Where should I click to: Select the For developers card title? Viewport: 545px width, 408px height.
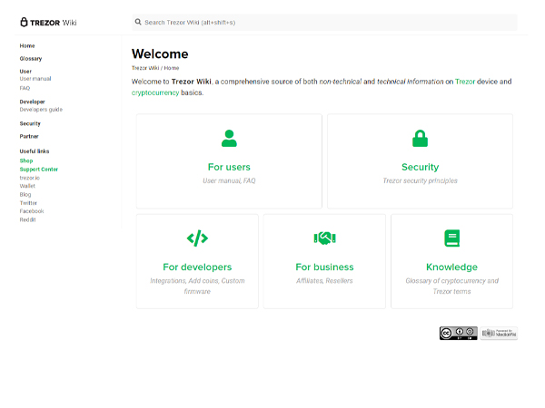[x=197, y=267]
